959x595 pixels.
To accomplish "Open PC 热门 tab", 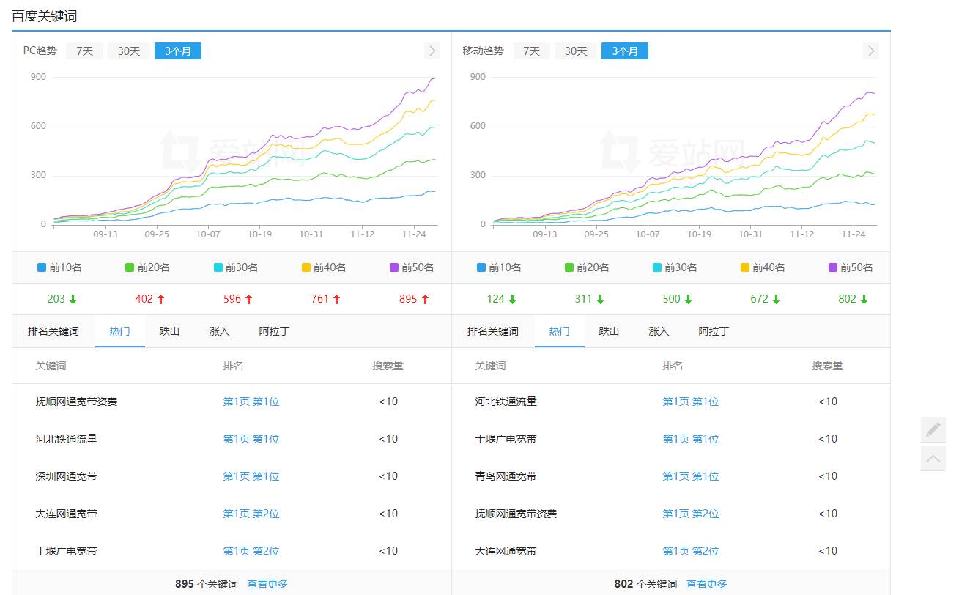I will pos(120,331).
